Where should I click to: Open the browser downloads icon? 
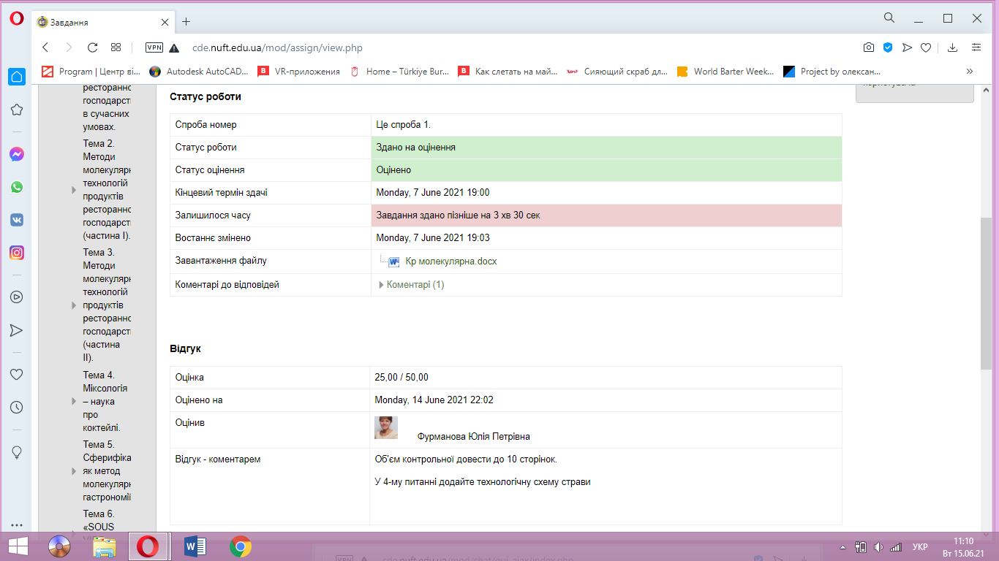pyautogui.click(x=952, y=47)
